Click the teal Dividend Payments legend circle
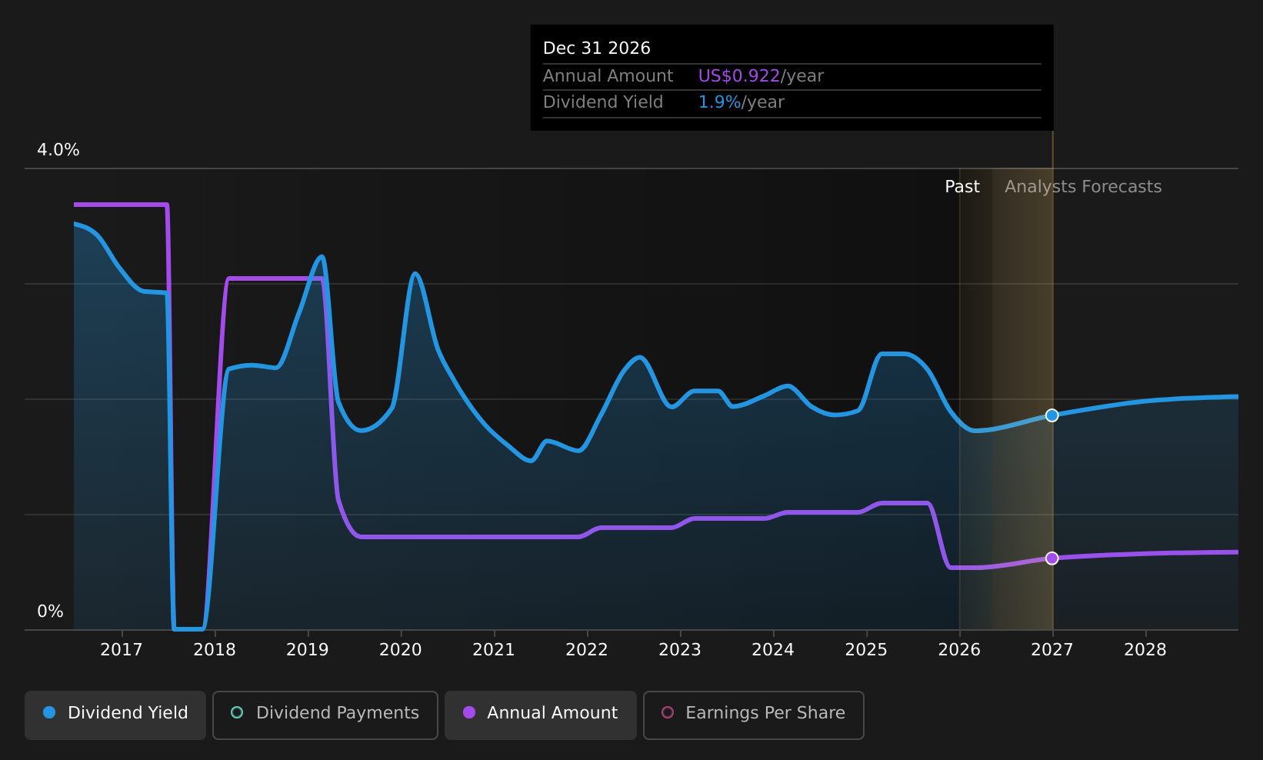The image size is (1263, 760). click(x=237, y=712)
